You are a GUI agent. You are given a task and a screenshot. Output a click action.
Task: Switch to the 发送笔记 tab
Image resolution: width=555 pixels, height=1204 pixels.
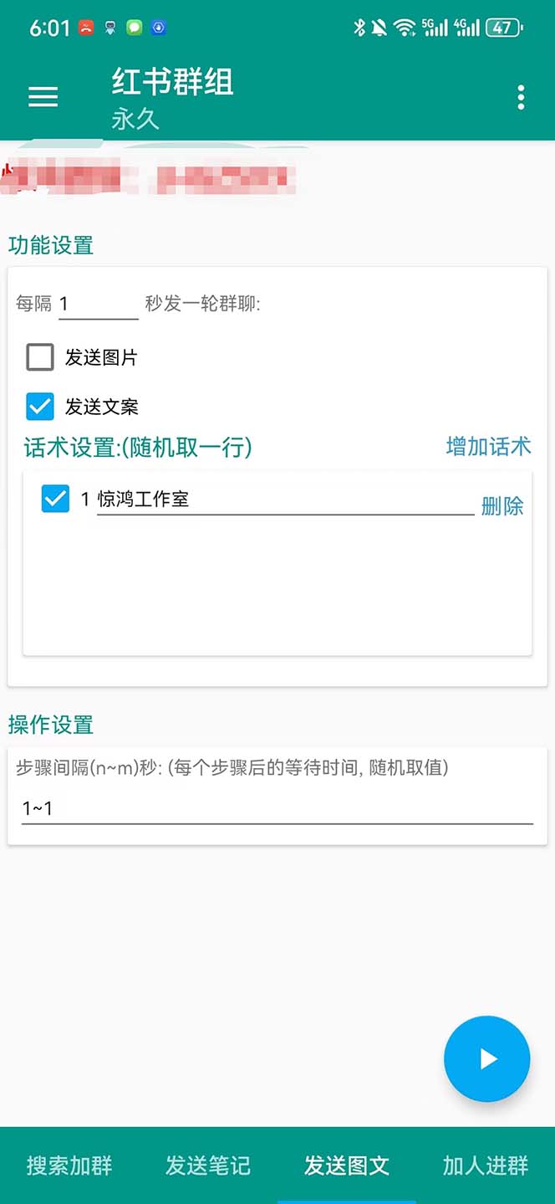[208, 1166]
